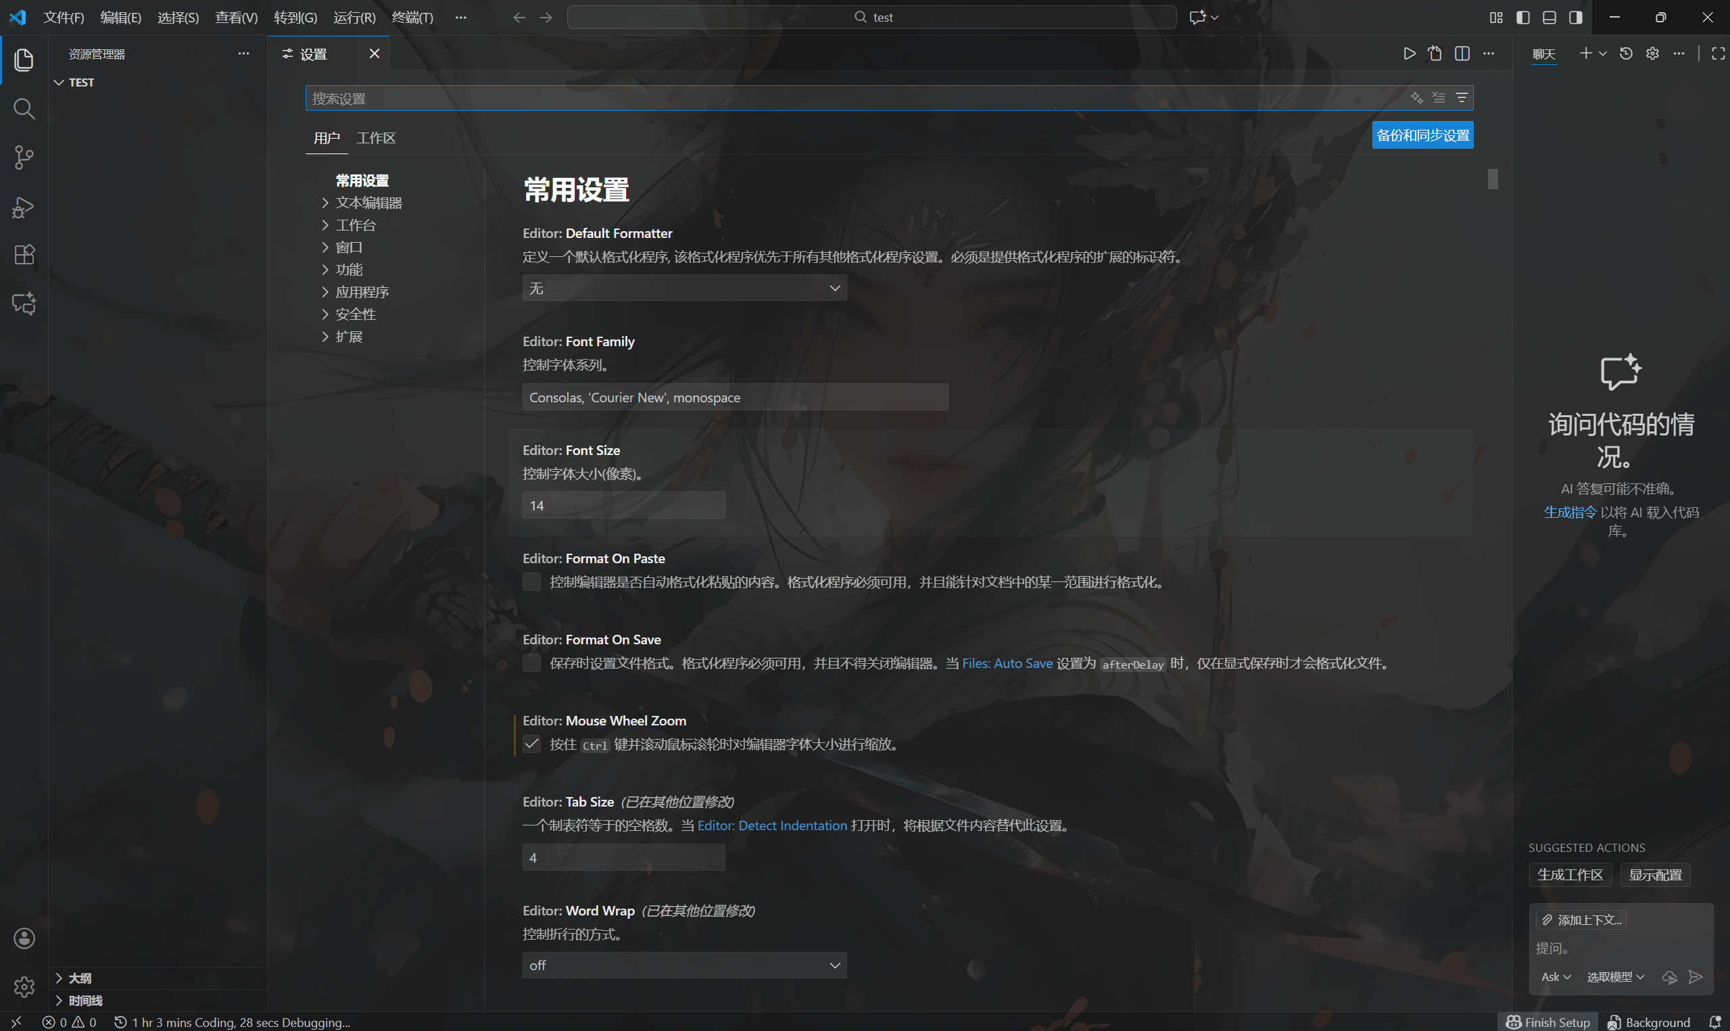The height and width of the screenshot is (1031, 1730).
Task: Switch to the 工作区 settings tab
Action: coord(376,137)
